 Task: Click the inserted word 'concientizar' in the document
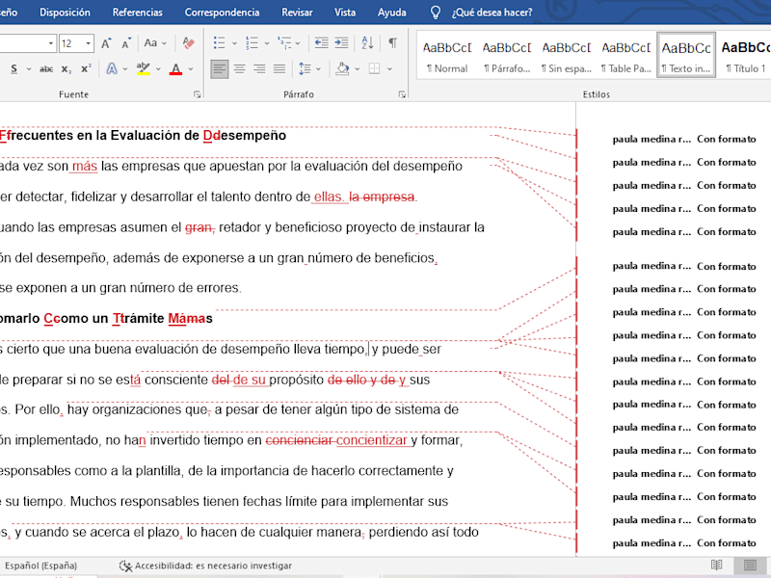click(372, 440)
